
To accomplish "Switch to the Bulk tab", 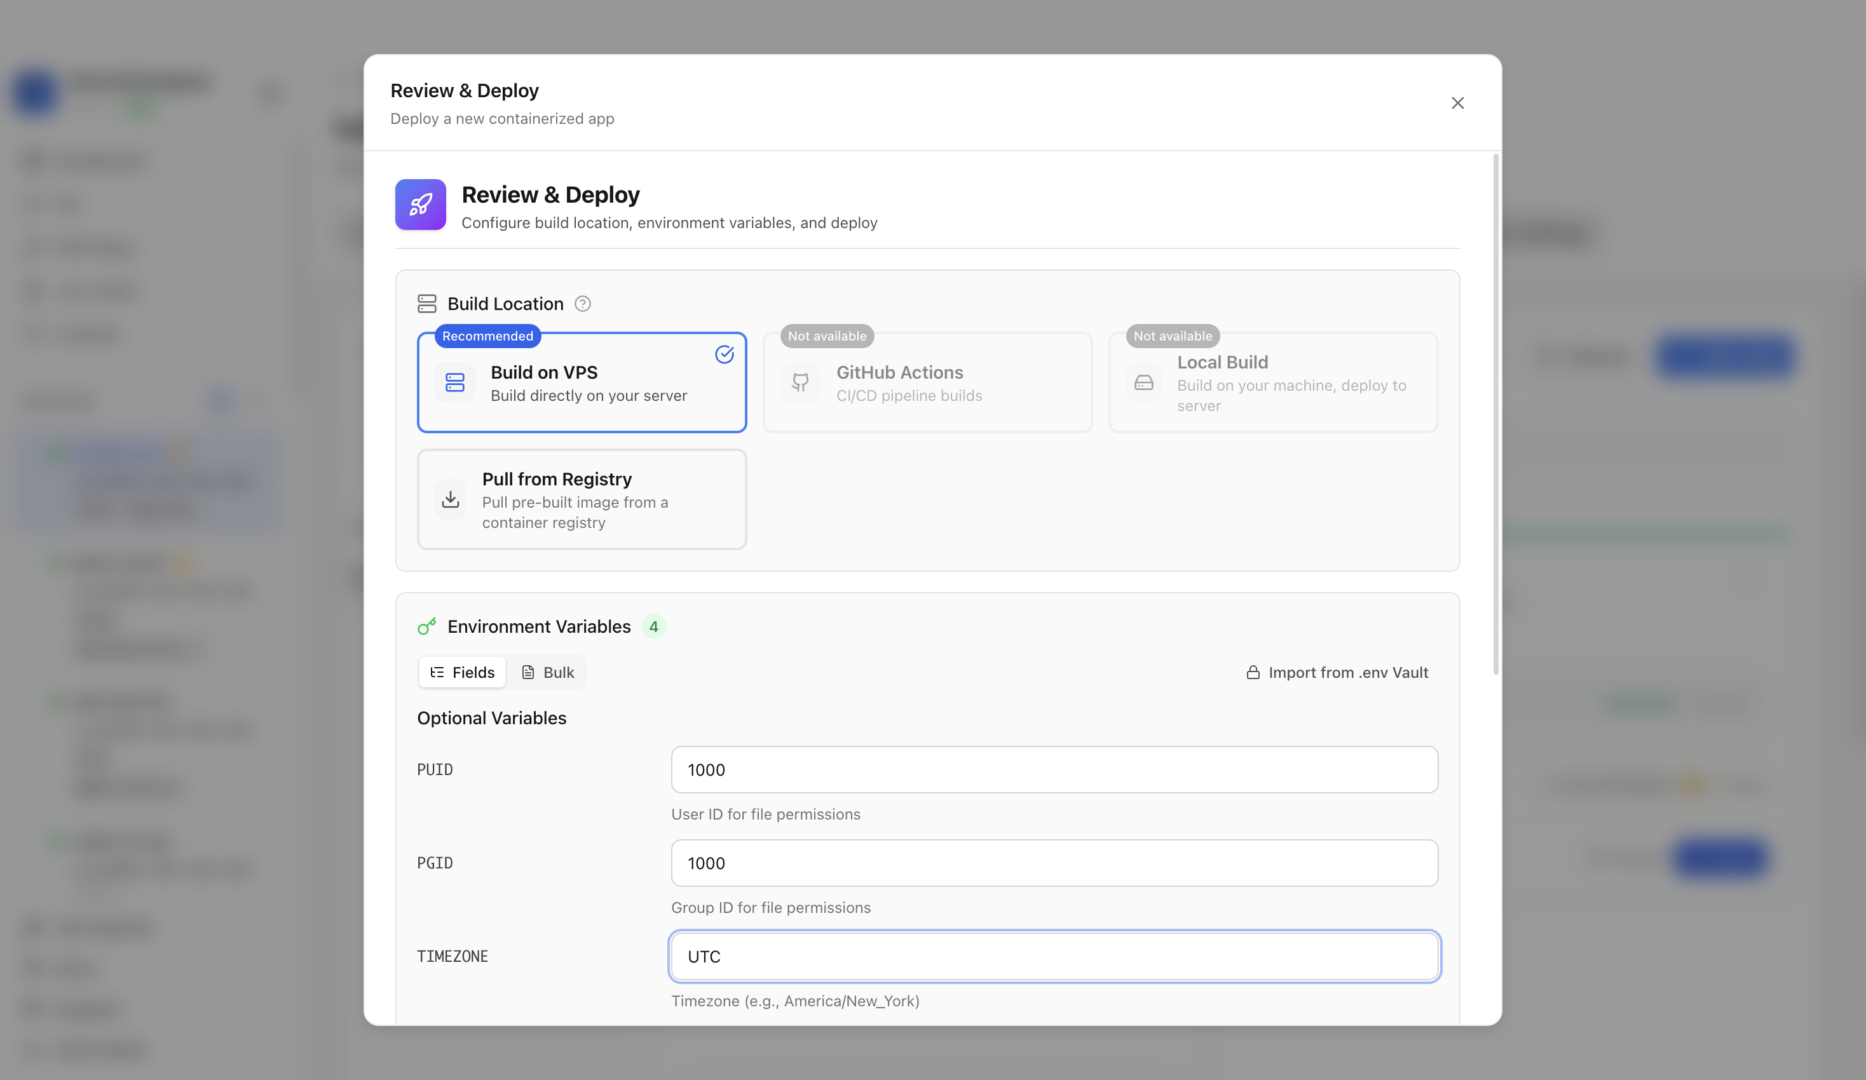I will tap(548, 672).
